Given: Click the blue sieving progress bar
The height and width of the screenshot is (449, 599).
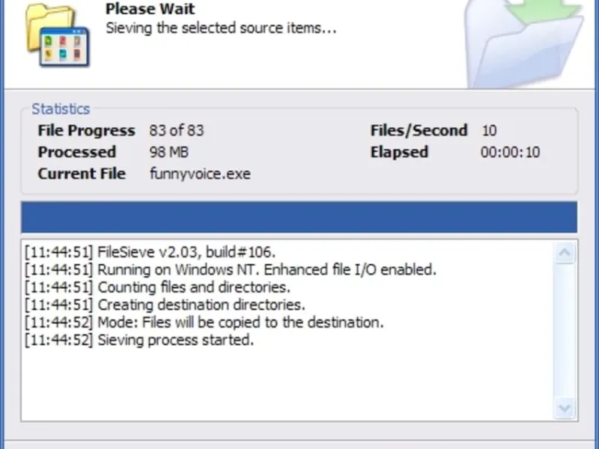Looking at the screenshot, I should click(x=299, y=217).
